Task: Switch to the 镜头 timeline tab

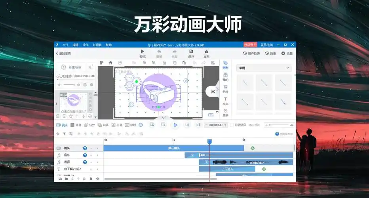Action: pos(62,125)
